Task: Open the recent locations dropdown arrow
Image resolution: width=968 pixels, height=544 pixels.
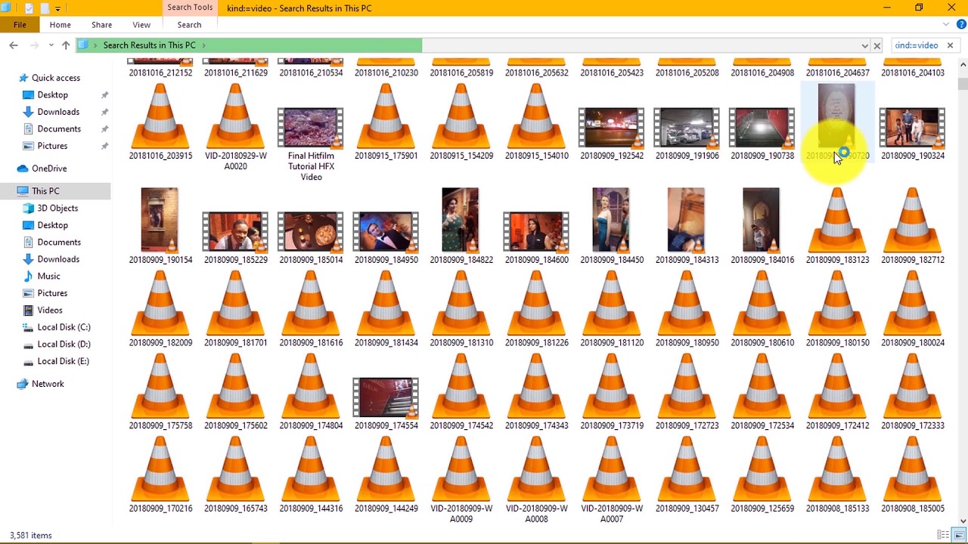Action: pos(50,45)
